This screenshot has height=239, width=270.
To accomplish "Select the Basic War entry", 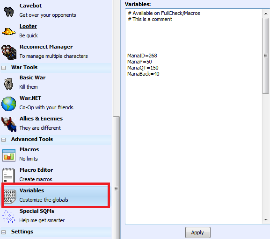I will coord(32,77).
